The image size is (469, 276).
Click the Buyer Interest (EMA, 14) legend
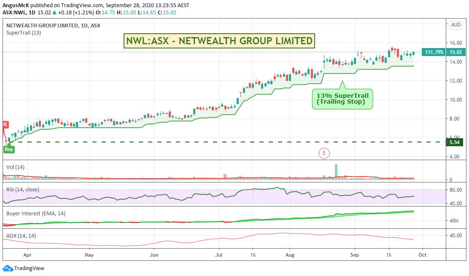pos(36,214)
